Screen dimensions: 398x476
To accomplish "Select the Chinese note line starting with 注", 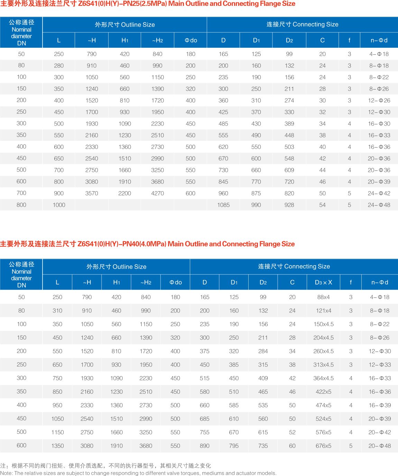I will point(105,466).
